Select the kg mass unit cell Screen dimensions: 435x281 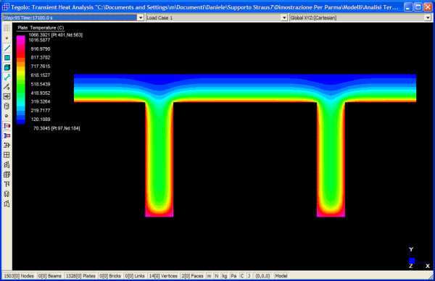pos(225,276)
